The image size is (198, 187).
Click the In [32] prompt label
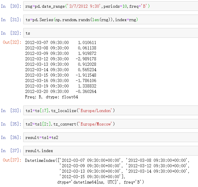[11, 33]
